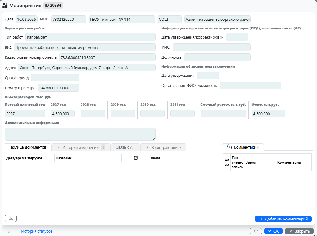This screenshot has width=317, height=236.
Task: Open the Первый плановый год field showing 2027
Action: click(25, 114)
